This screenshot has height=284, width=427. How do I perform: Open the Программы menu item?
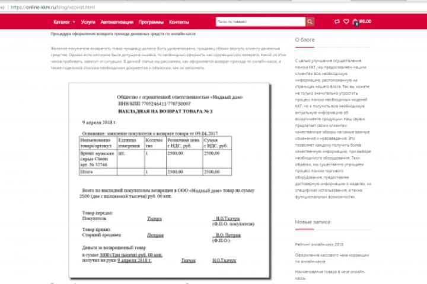click(151, 22)
